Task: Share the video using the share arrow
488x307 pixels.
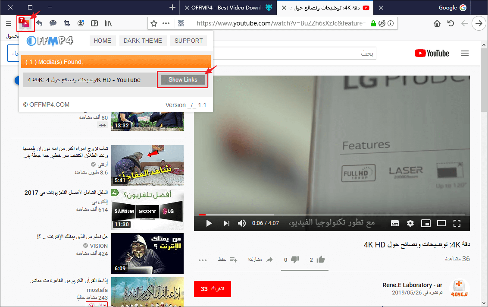Action: 269,260
